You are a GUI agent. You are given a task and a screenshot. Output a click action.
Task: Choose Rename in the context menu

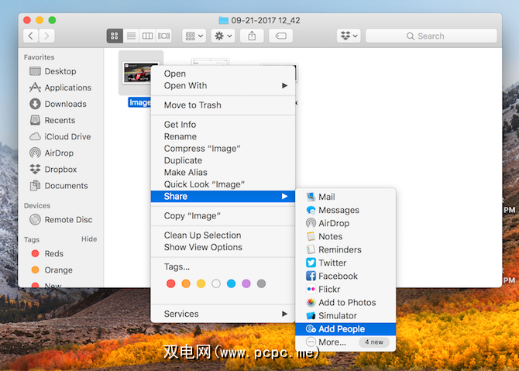223,136
